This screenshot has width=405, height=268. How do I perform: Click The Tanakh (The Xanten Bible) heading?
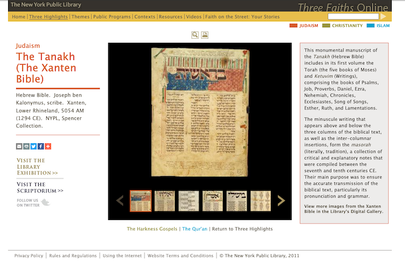[46, 68]
